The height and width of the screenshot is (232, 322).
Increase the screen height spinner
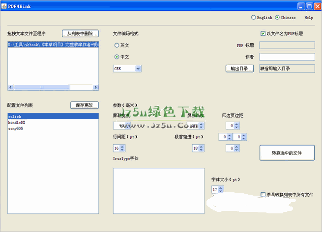pos(201,124)
